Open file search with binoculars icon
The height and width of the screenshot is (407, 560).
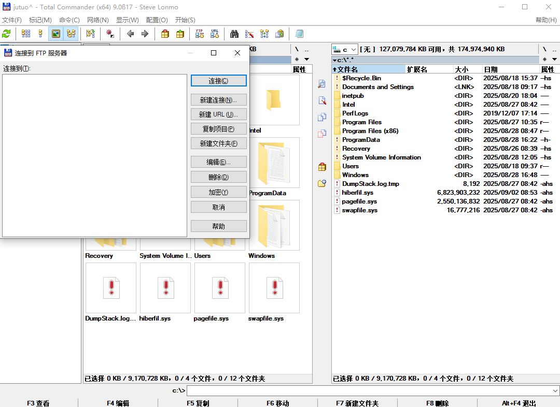pyautogui.click(x=234, y=34)
